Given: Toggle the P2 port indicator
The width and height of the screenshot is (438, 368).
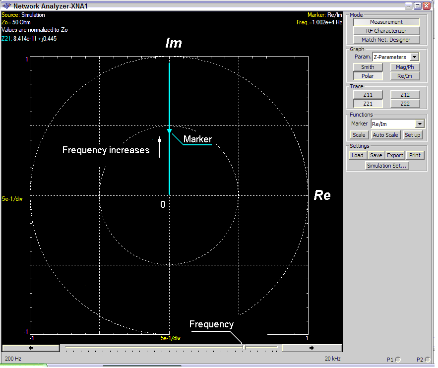Looking at the screenshot, I should tap(427, 360).
